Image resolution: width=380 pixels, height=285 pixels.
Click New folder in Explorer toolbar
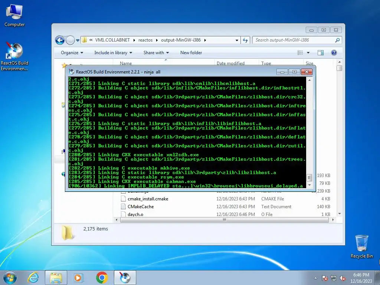tap(191, 53)
